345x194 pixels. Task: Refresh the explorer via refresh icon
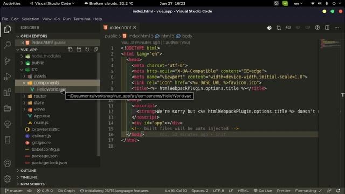[x=87, y=49]
